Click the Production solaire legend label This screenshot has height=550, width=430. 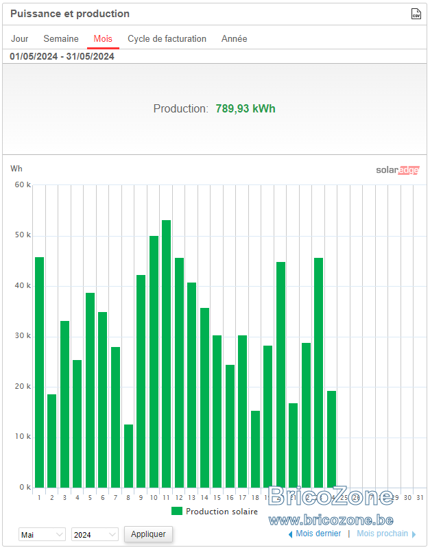pyautogui.click(x=222, y=512)
